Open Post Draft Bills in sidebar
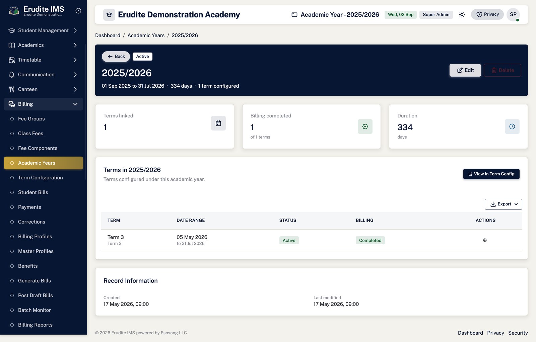Image resolution: width=536 pixels, height=342 pixels. coord(44,295)
